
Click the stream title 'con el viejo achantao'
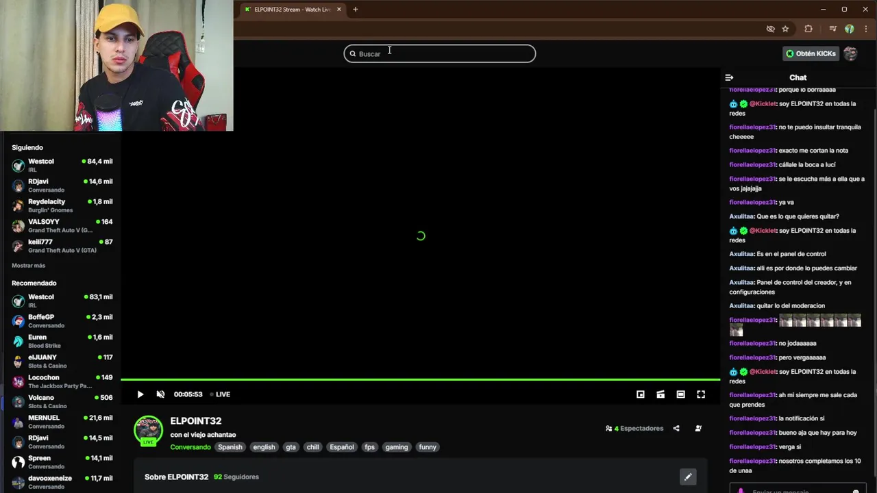tap(203, 435)
